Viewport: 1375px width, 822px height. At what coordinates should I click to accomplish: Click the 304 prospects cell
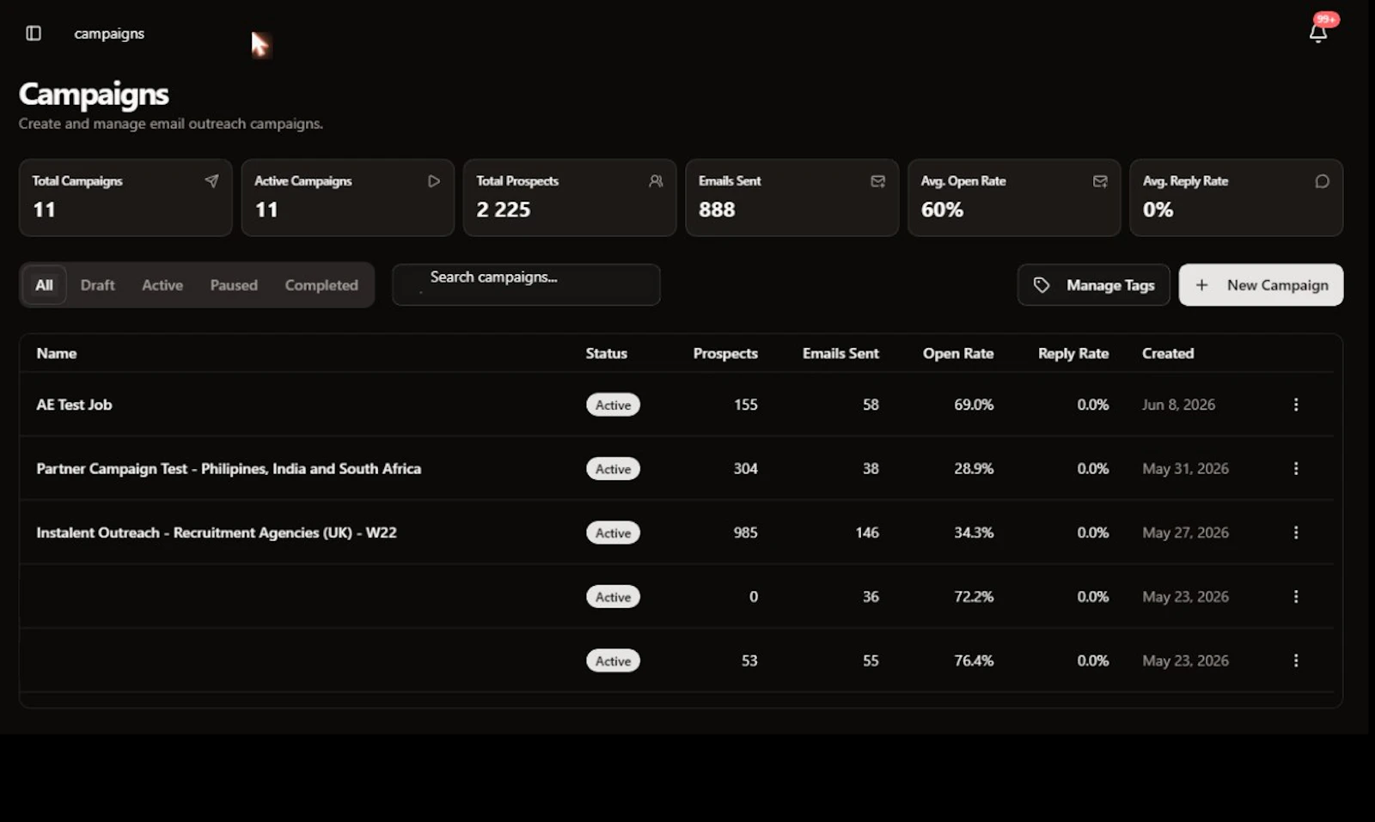745,469
